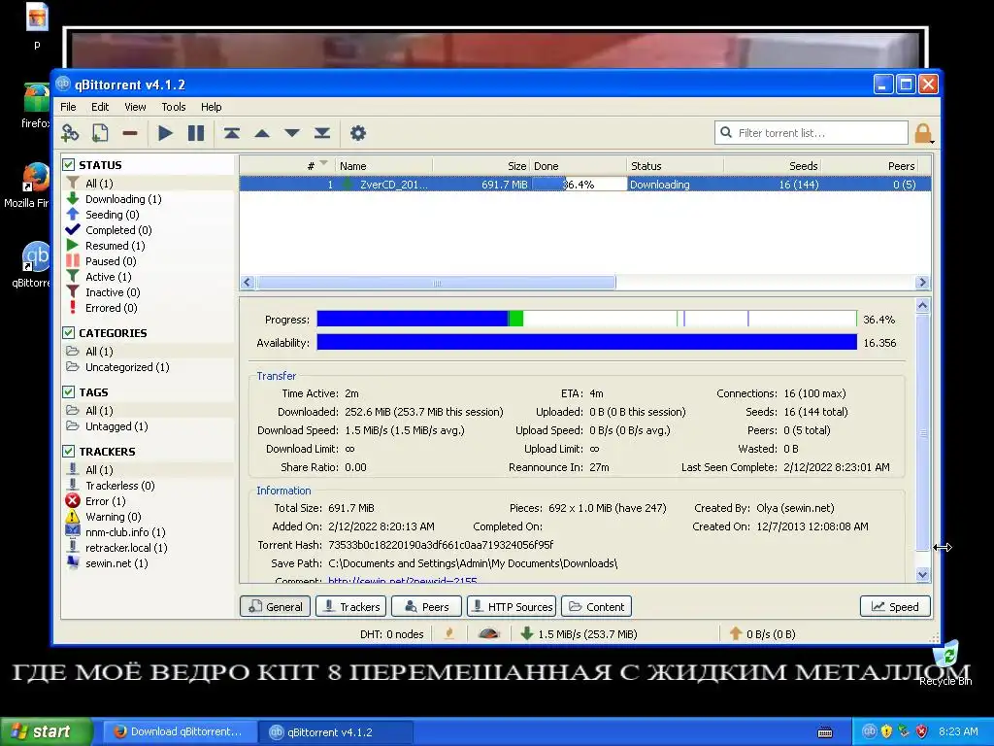Click the Add Torrent Link toolbar icon
Screen dimensions: 994x746
pos(70,133)
